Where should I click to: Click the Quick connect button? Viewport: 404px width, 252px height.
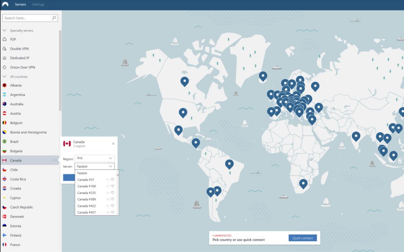[303, 238]
